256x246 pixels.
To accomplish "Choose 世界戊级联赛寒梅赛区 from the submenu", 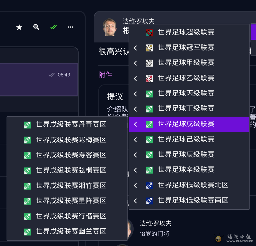I will tap(71, 140).
